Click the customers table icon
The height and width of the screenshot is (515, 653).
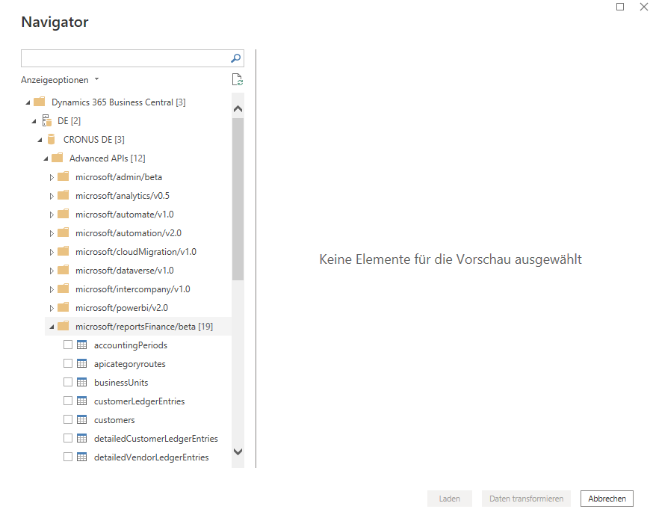click(82, 419)
